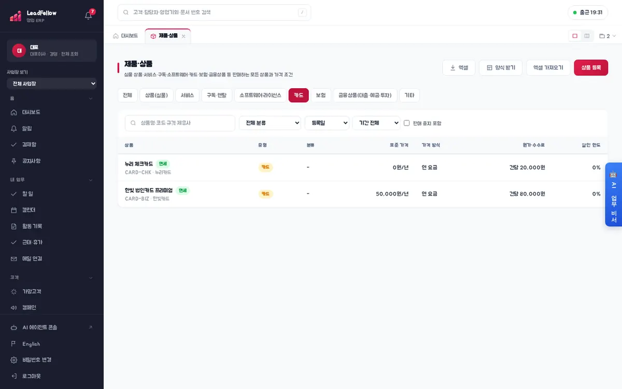Open the 전체 사업장 dropdown
622x389 pixels.
[52, 84]
